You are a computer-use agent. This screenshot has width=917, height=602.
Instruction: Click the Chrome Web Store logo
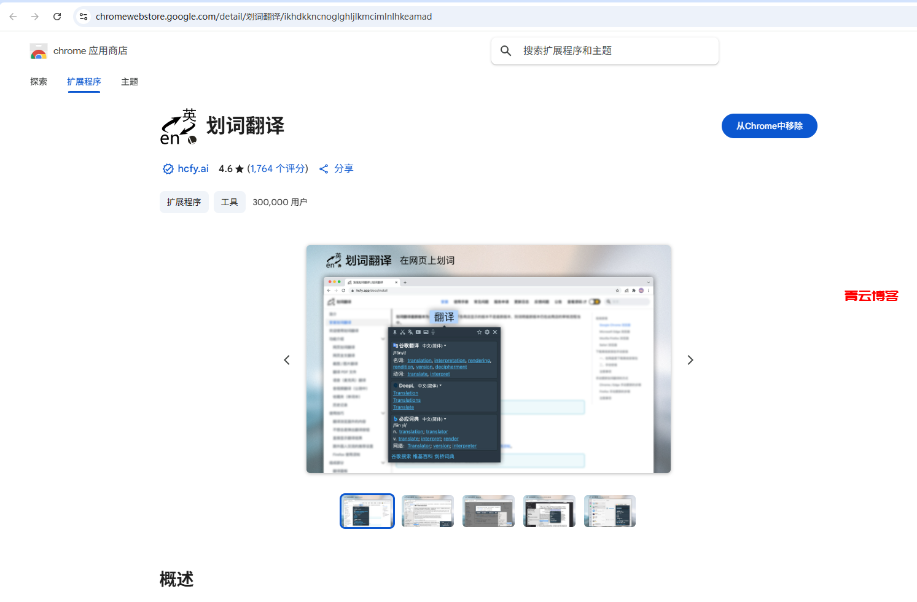pos(39,51)
